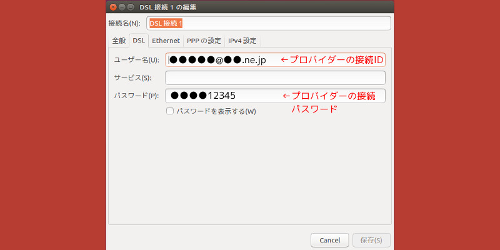Viewport: 500px width, 250px height.
Task: Click the ユーザー名 username input field
Action: click(x=275, y=59)
